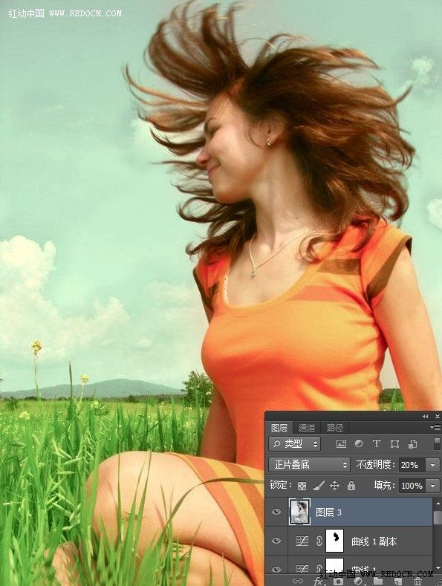
Task: Click the 填充 100% value field
Action: coord(412,486)
